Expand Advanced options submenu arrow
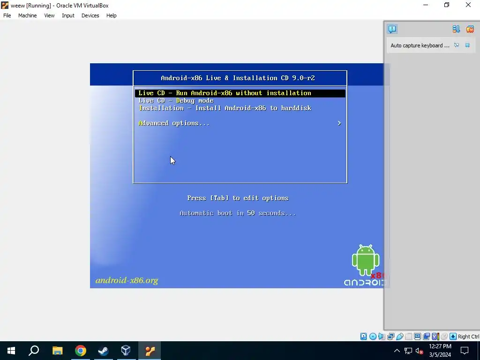Viewport: 480px width, 360px height. click(339, 123)
